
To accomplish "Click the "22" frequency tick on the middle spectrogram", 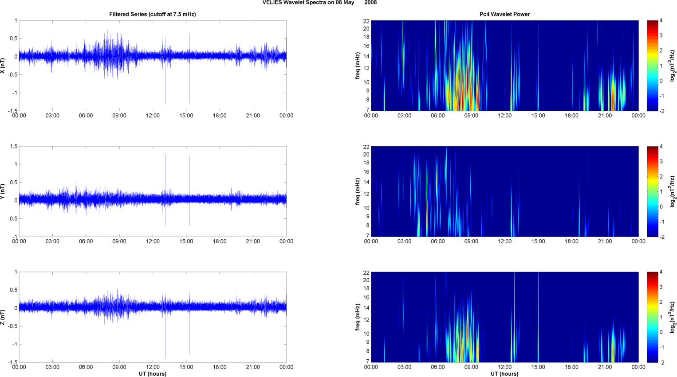I will (x=366, y=147).
